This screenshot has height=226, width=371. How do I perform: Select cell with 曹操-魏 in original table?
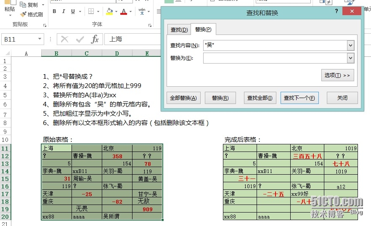tap(87, 156)
